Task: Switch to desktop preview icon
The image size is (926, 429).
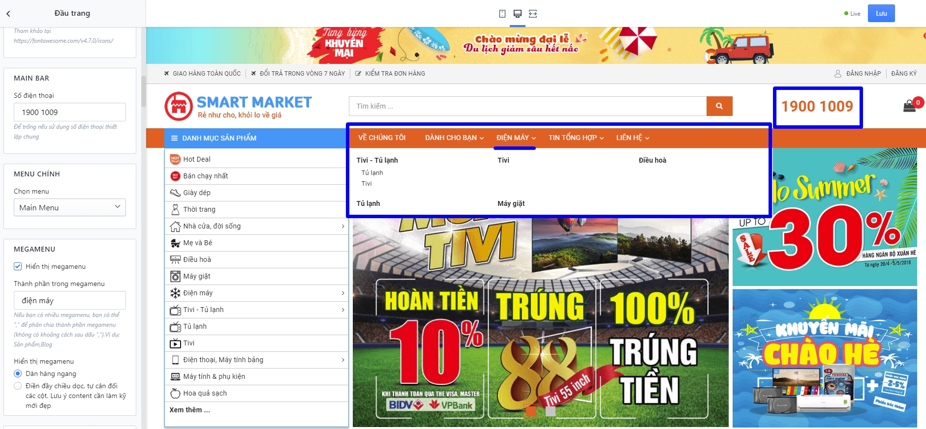Action: pyautogui.click(x=518, y=14)
